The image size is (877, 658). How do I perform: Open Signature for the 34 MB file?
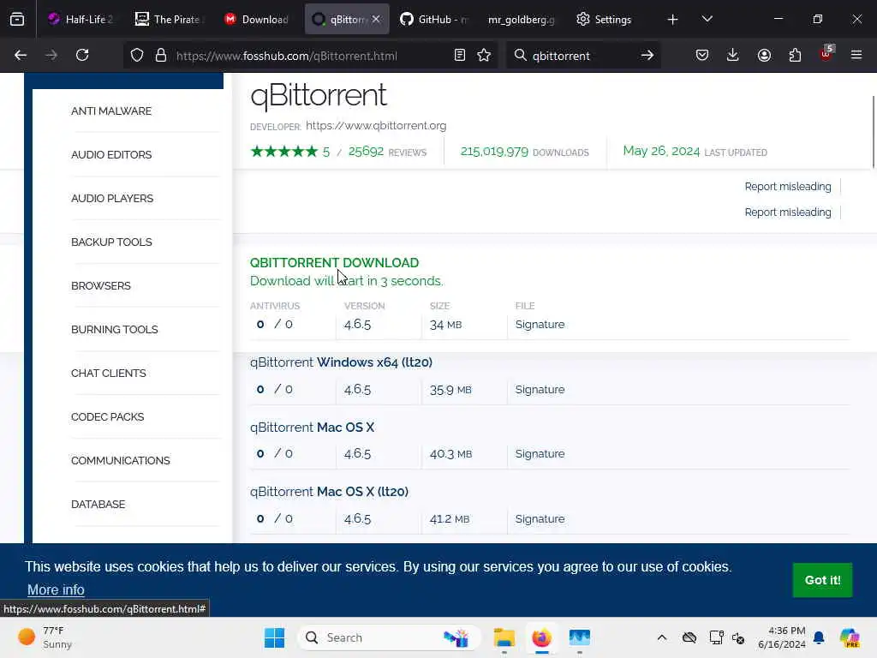[540, 325]
